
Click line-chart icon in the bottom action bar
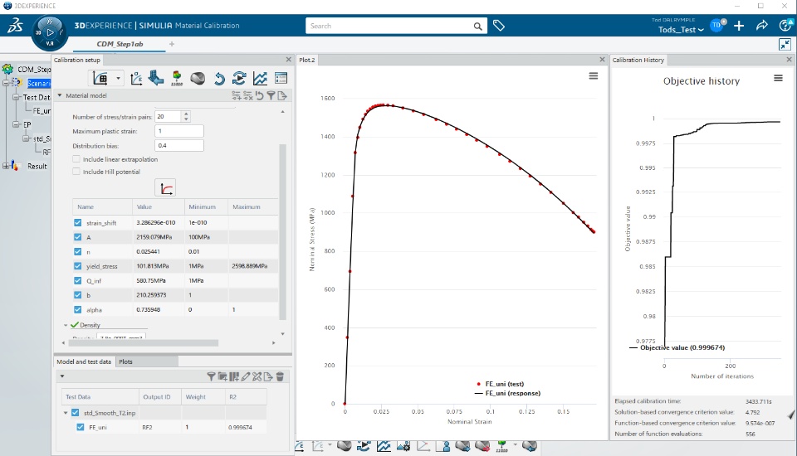(384, 446)
